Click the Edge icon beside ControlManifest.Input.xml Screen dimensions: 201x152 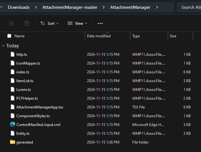pyautogui.click(x=13, y=124)
